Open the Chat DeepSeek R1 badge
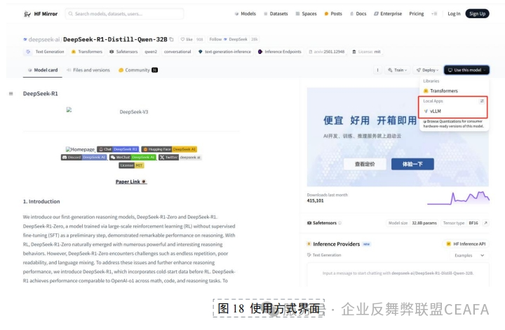 119,149
